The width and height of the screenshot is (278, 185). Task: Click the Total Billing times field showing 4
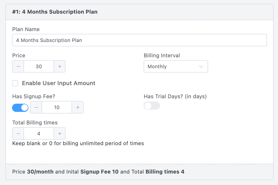39,133
